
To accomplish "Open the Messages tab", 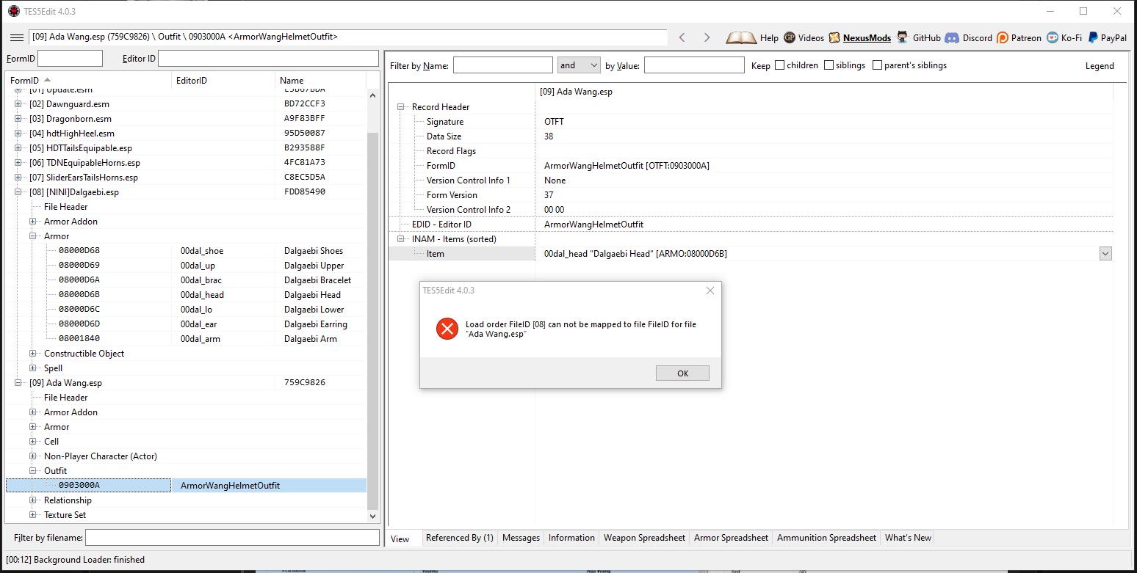I will (521, 538).
